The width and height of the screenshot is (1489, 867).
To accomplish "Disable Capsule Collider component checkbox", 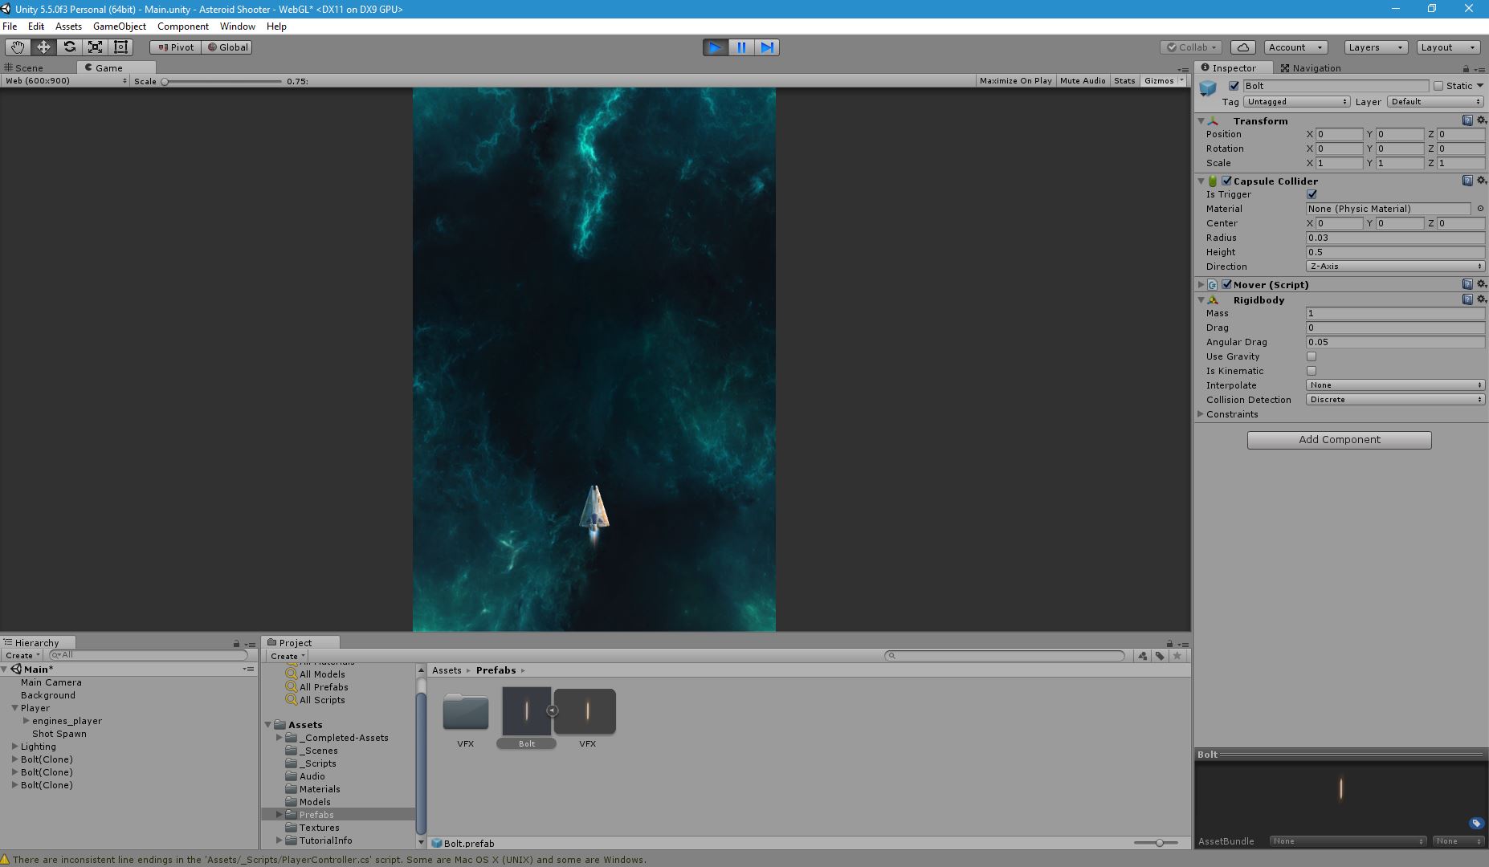I will [1226, 181].
